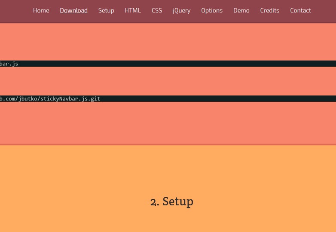The width and height of the screenshot is (336, 232).
Task: Open the Credits nav link
Action: pos(269,10)
